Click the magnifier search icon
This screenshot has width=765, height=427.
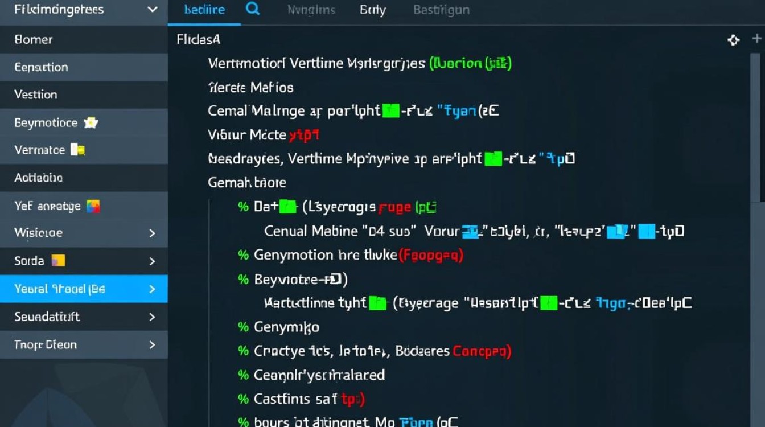(253, 10)
